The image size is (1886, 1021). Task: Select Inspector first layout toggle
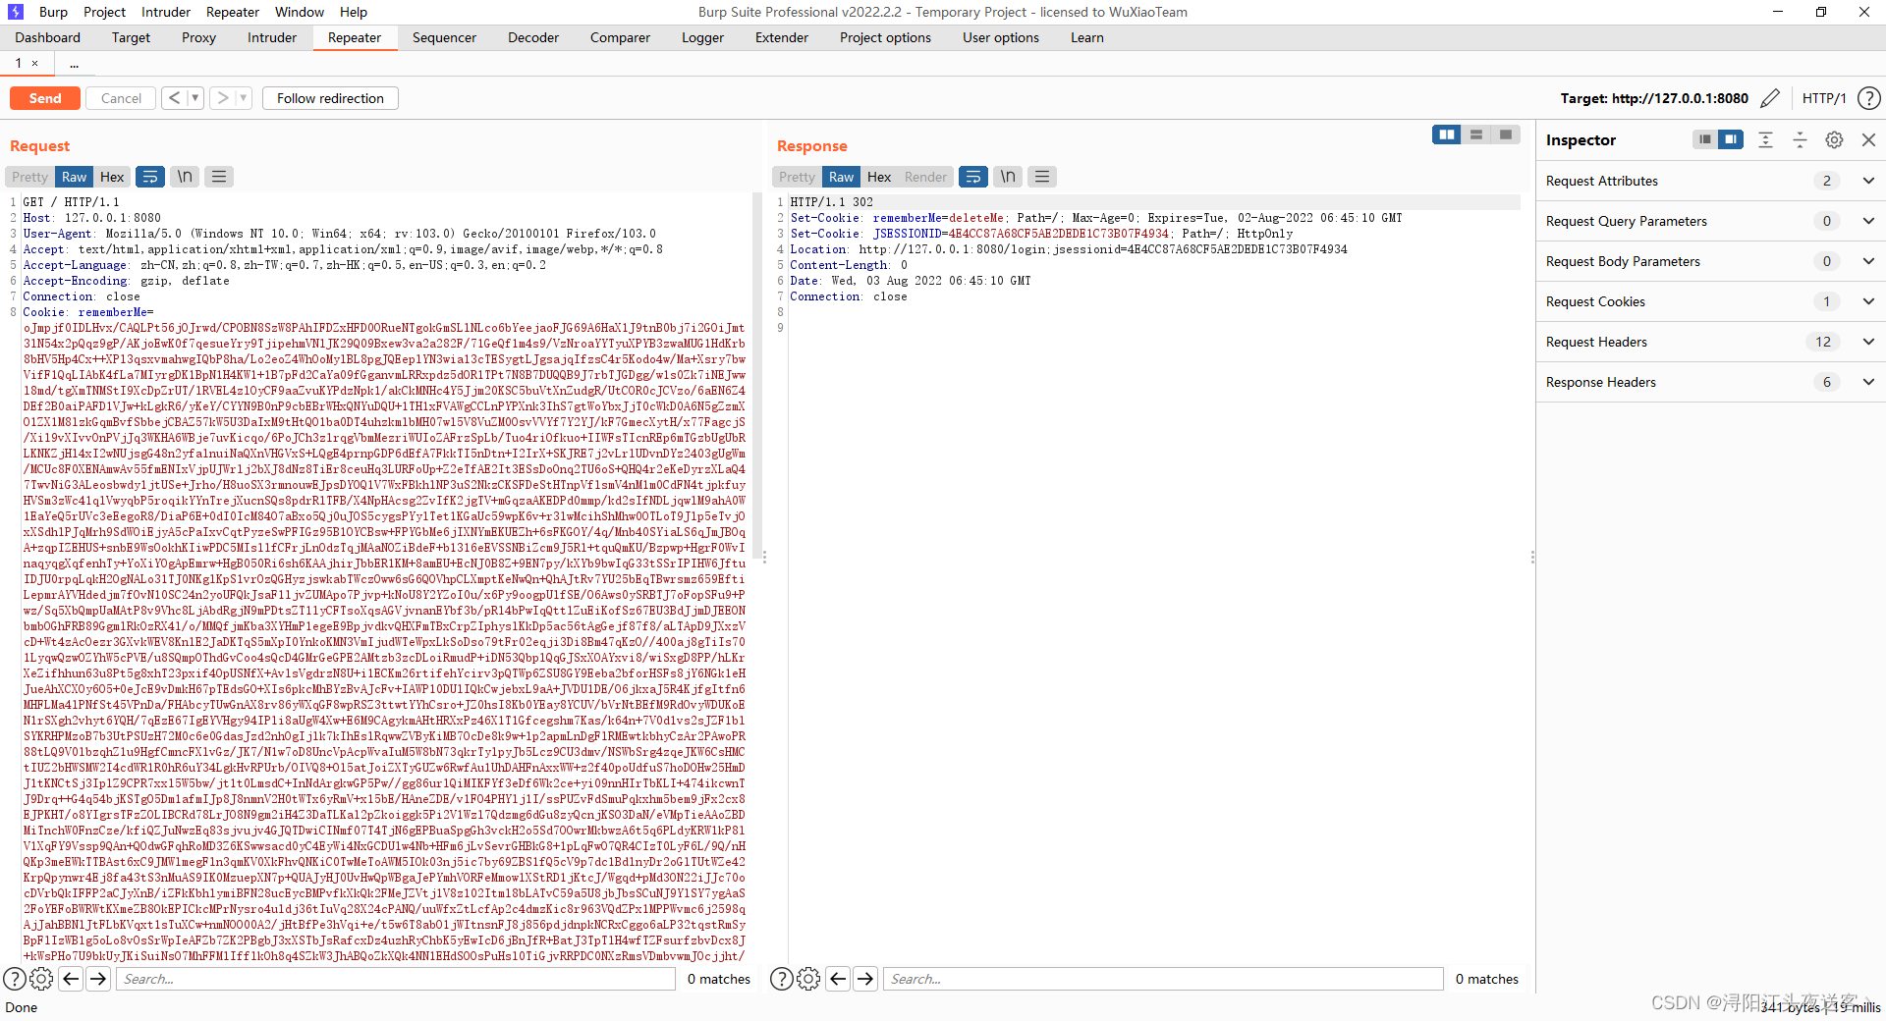pos(1705,139)
